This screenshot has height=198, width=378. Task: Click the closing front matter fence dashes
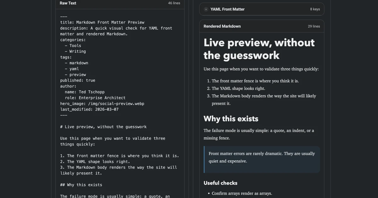pyautogui.click(x=64, y=115)
